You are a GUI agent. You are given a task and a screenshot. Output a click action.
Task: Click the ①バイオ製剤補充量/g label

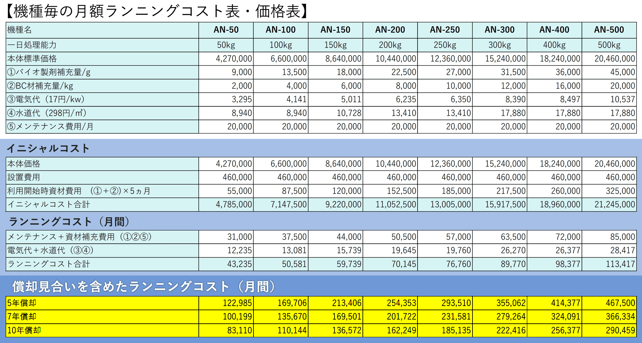pos(102,72)
